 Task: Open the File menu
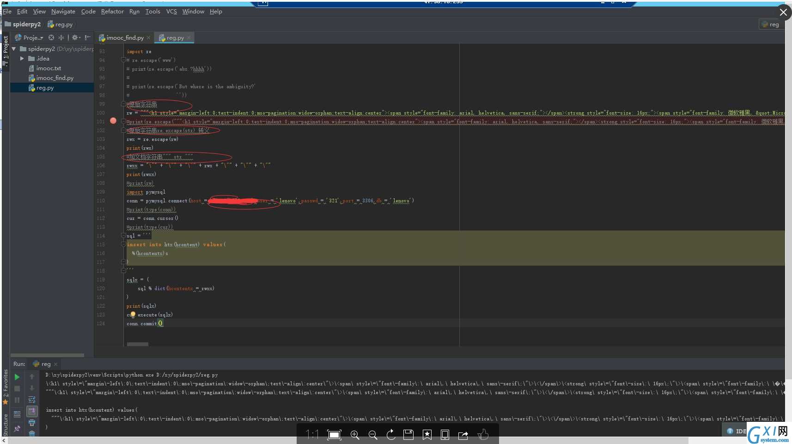coord(7,12)
